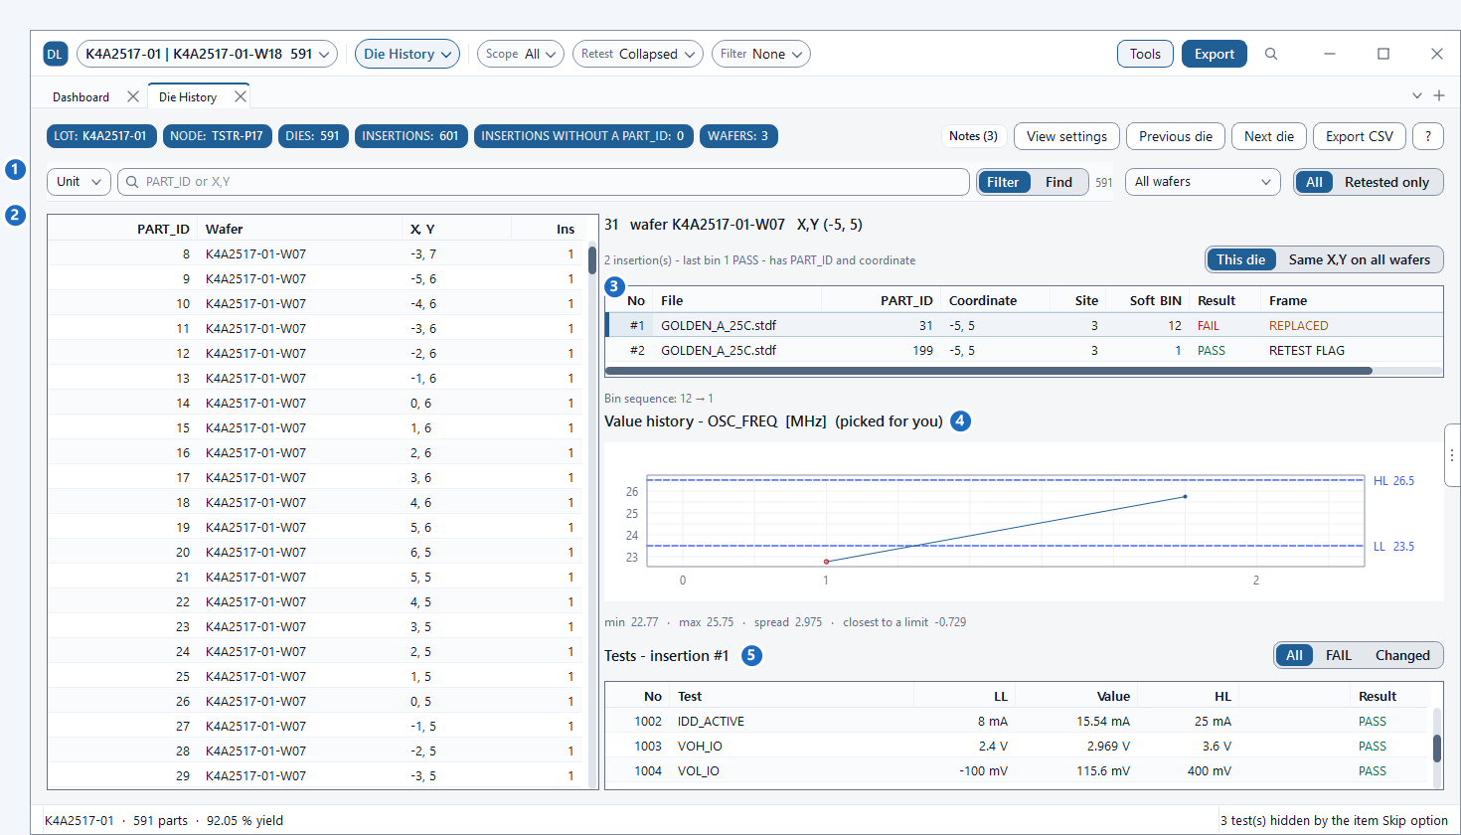Click the question mark help button
Image resolution: width=1461 pixels, height=835 pixels.
1428,136
